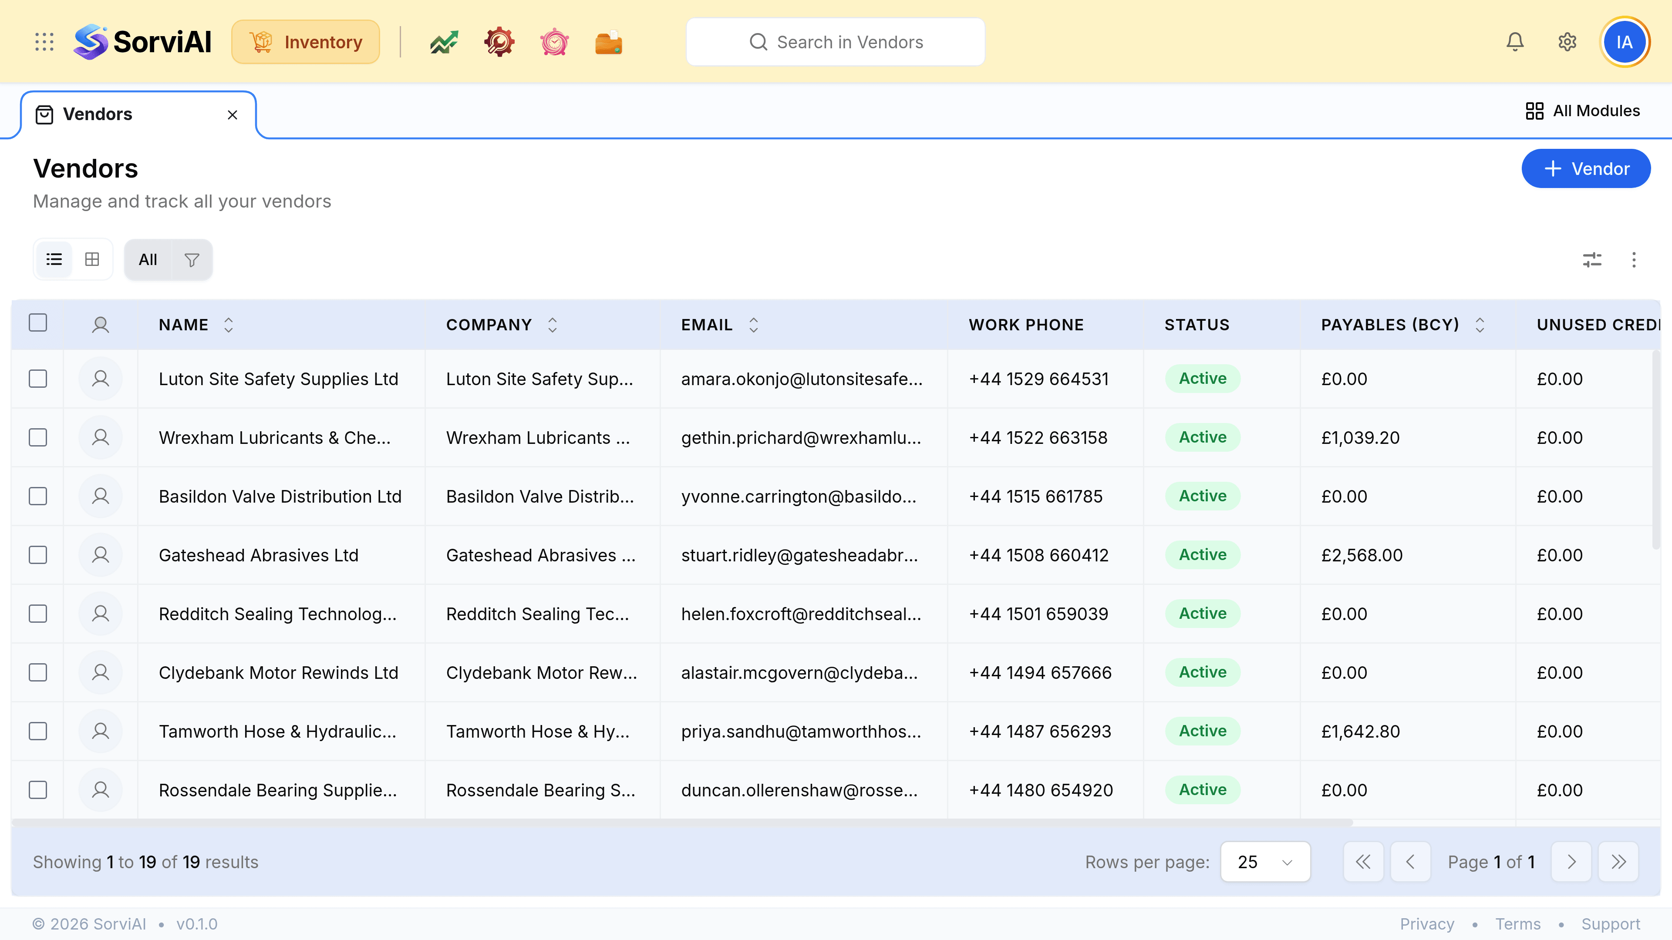Click avatar of Clydebank Motor Rewinds Ltd

[x=101, y=673]
